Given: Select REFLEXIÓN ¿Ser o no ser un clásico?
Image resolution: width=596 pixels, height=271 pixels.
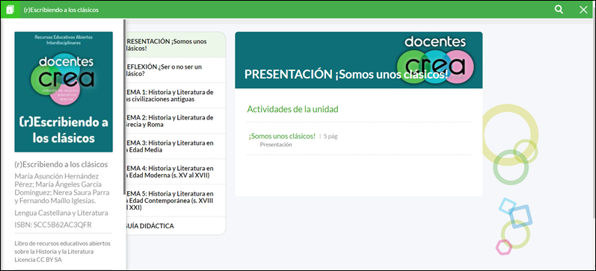Looking at the screenshot, I should [176, 70].
